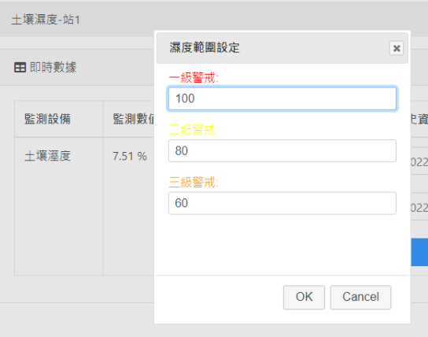Dismiss the dialog using Cancel
Image resolution: width=428 pixels, height=337 pixels.
360,297
